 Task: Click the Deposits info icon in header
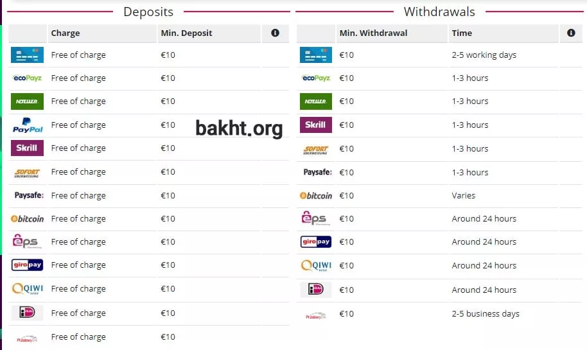(x=276, y=33)
